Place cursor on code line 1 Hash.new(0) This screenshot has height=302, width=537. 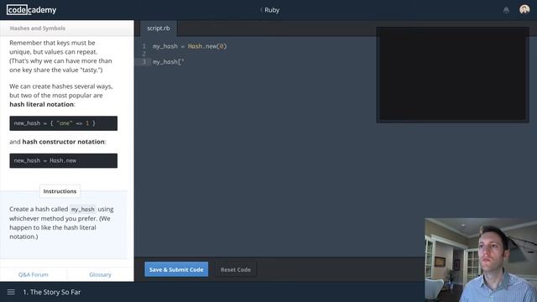(207, 46)
